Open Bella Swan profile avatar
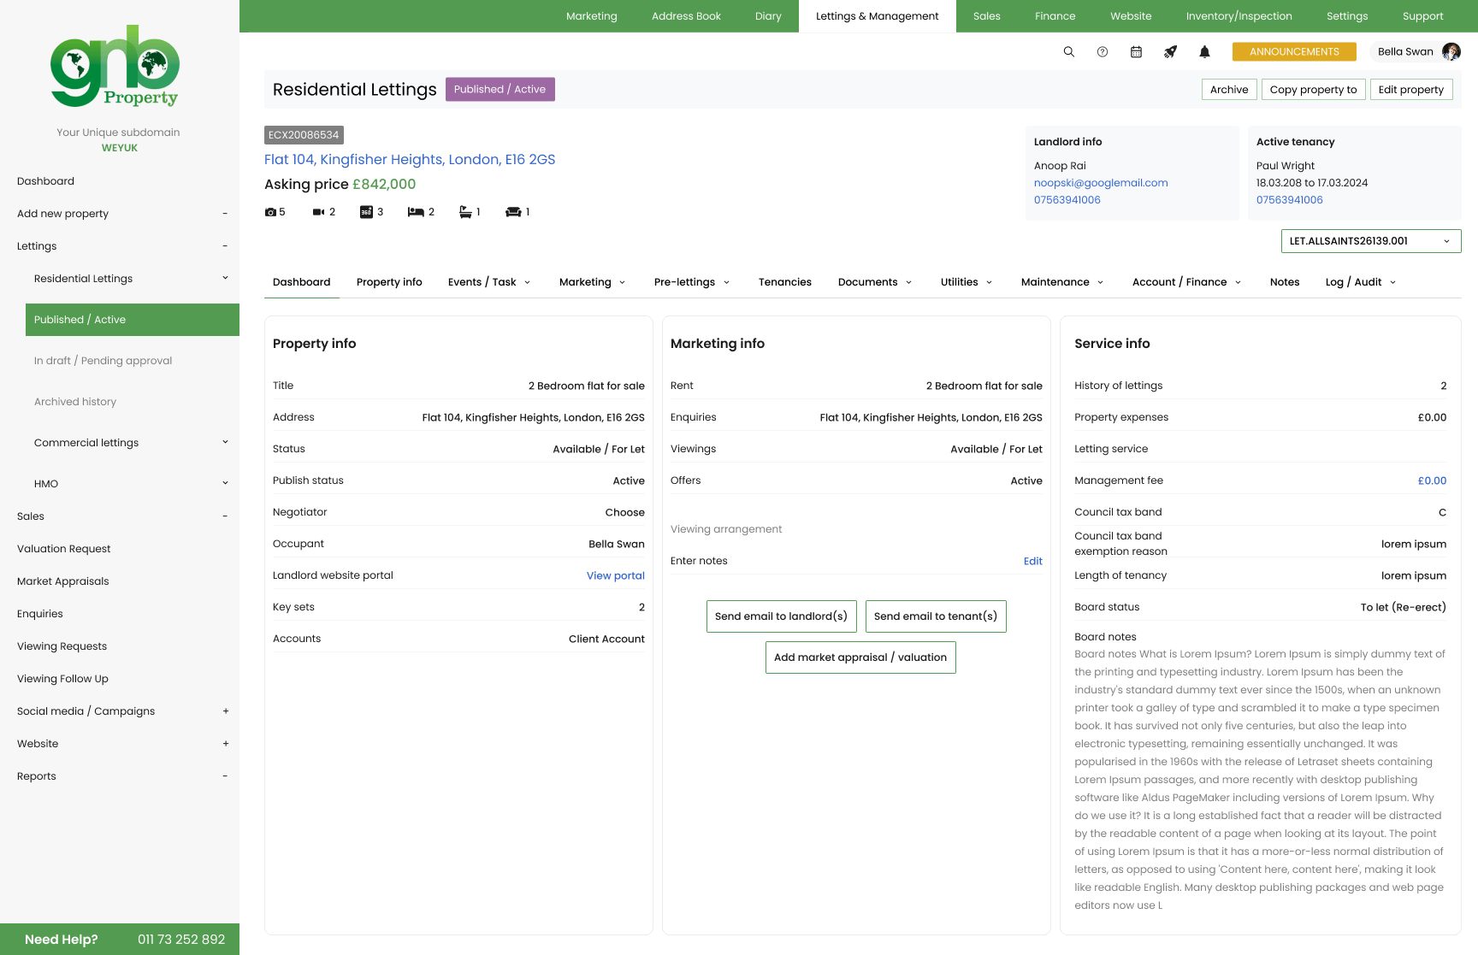The image size is (1478, 955). click(x=1451, y=52)
